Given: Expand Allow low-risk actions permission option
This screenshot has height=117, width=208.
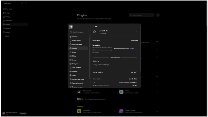Looking at the screenshot, I should pos(126,49).
